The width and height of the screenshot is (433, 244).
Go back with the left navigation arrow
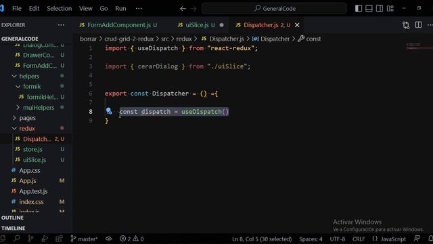coord(183,9)
